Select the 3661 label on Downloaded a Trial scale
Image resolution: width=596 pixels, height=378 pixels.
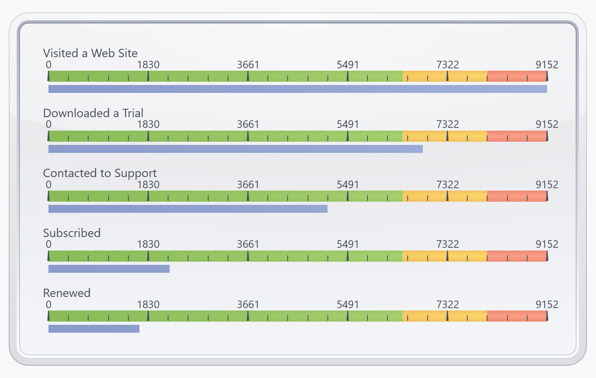248,124
